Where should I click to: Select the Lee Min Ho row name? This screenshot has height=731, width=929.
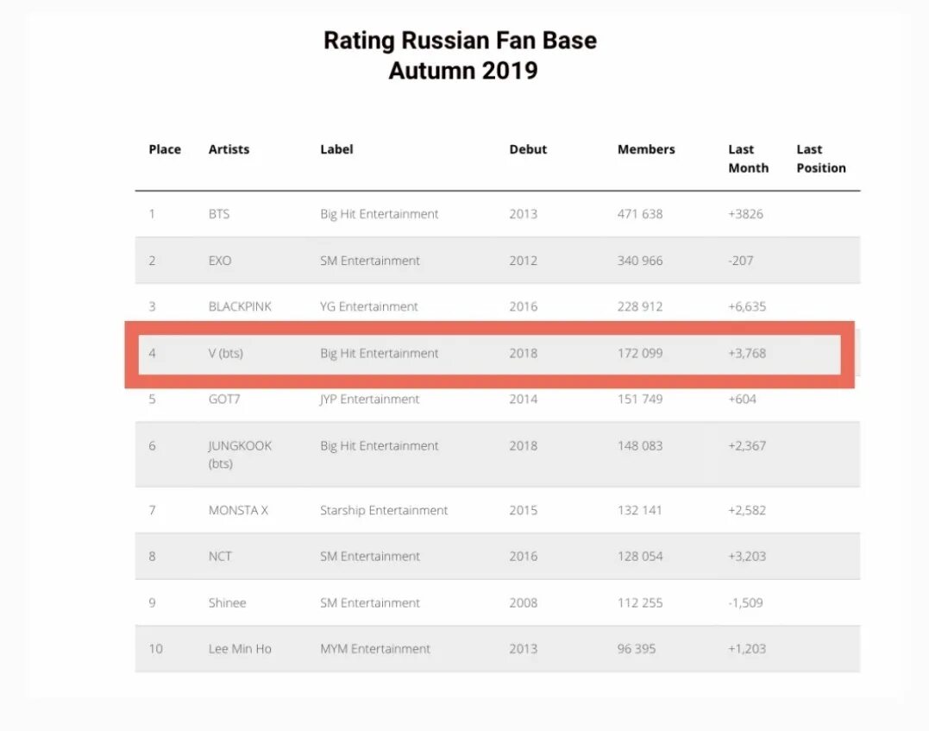240,649
